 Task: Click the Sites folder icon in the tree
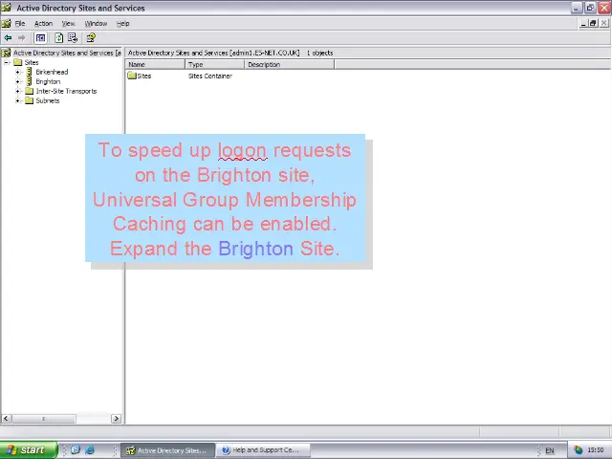pyautogui.click(x=18, y=62)
